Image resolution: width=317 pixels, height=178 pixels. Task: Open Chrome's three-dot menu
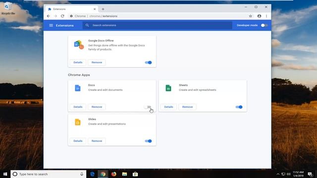point(266,16)
